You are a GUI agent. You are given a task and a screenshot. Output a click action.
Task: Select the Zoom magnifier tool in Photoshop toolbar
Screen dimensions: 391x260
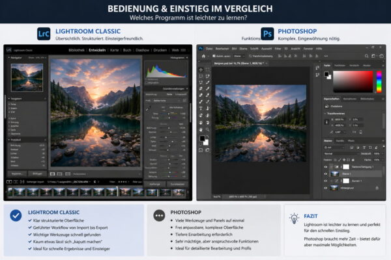[207, 129]
